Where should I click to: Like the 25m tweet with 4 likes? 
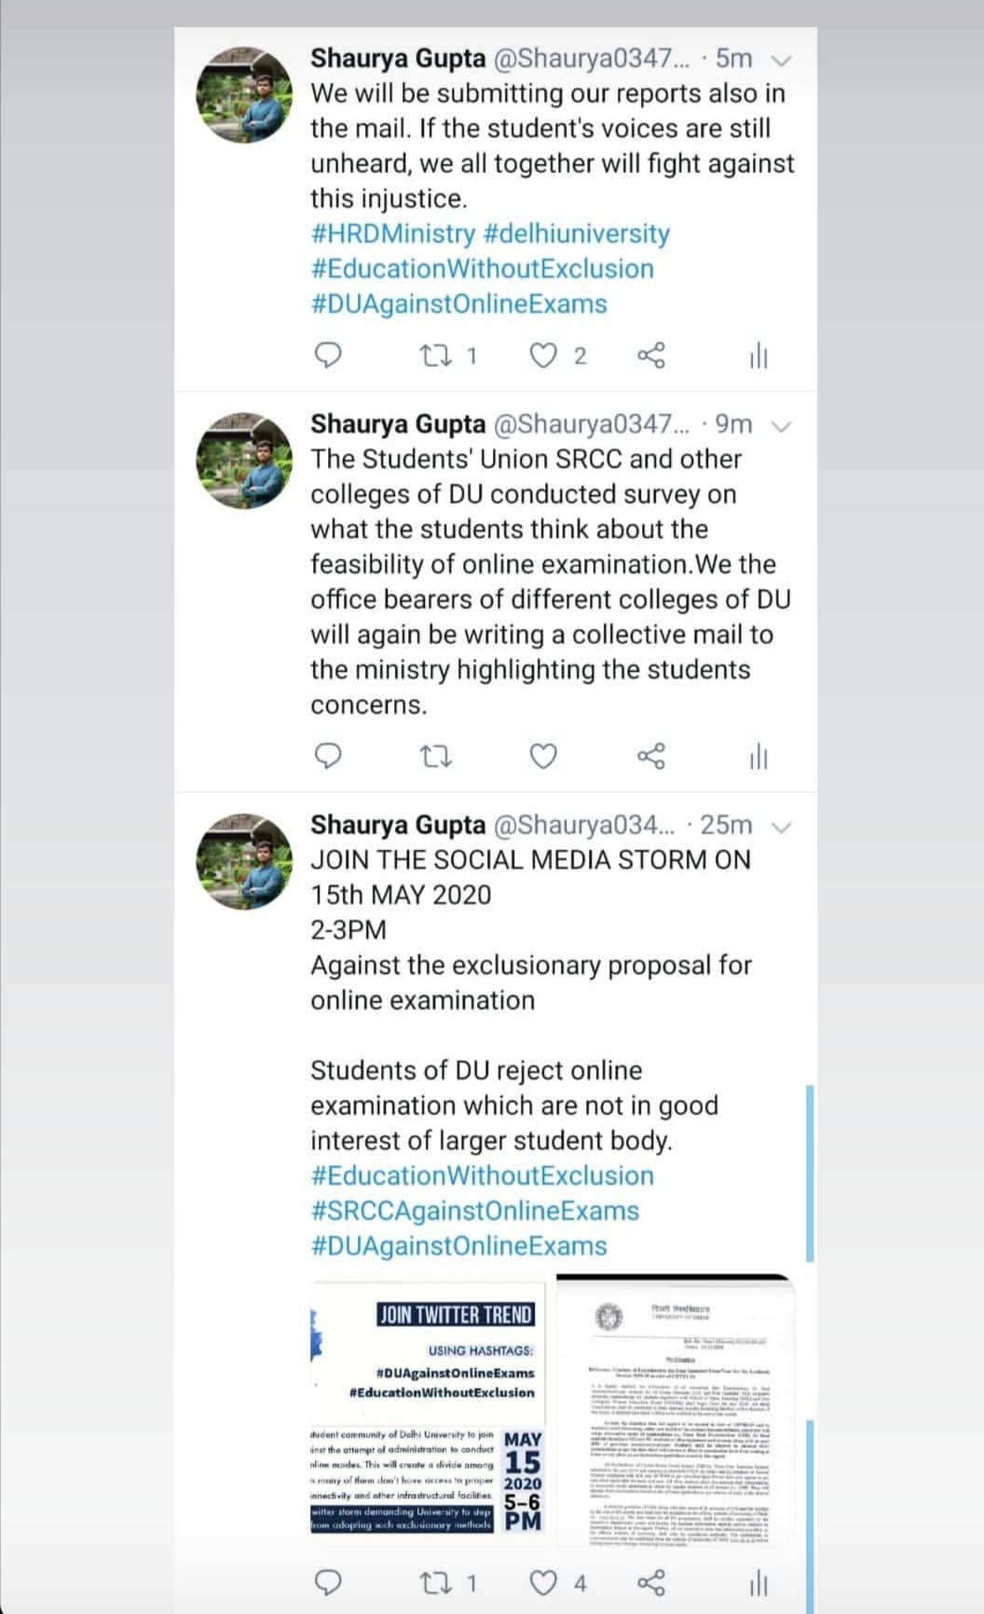(x=543, y=1581)
